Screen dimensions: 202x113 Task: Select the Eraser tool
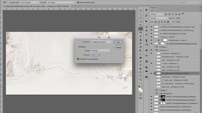tap(140, 47)
